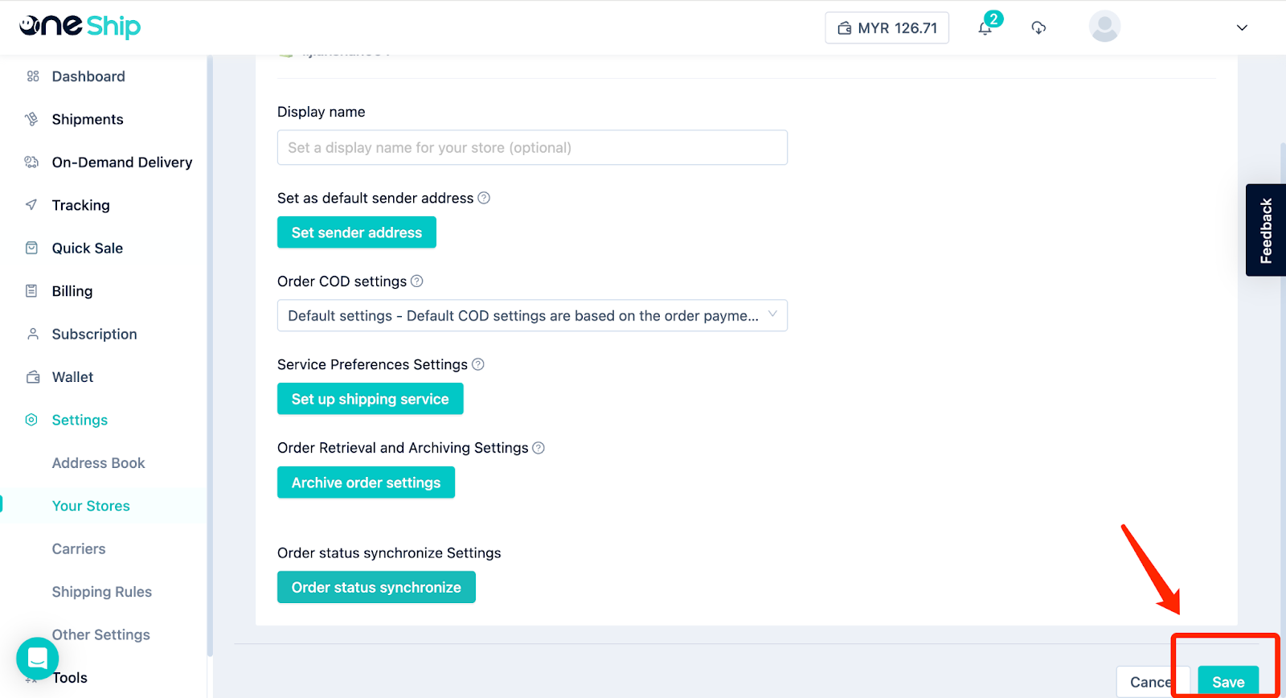Click the cloud download icon

[1038, 28]
